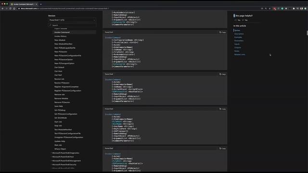
Task: Open Out-Null in the sidebar
Action: coord(58,75)
